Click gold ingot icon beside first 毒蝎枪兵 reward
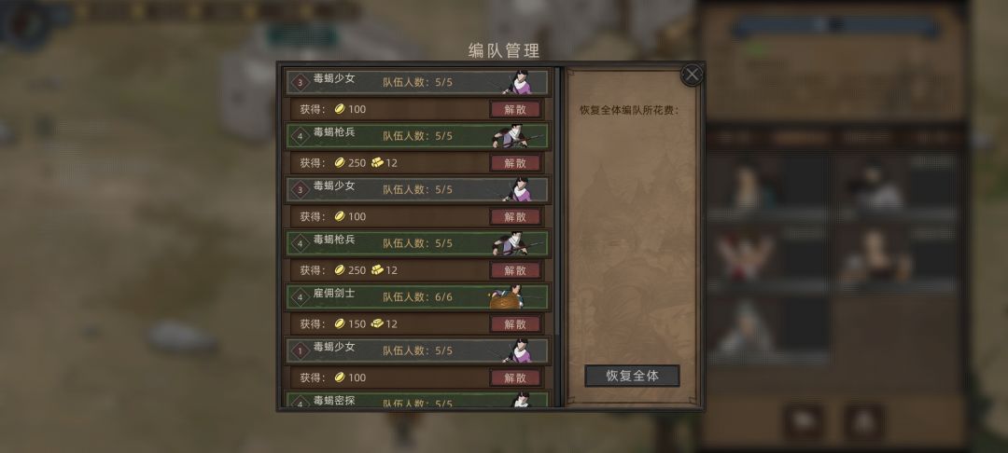This screenshot has height=453, width=1008. pyautogui.click(x=377, y=163)
